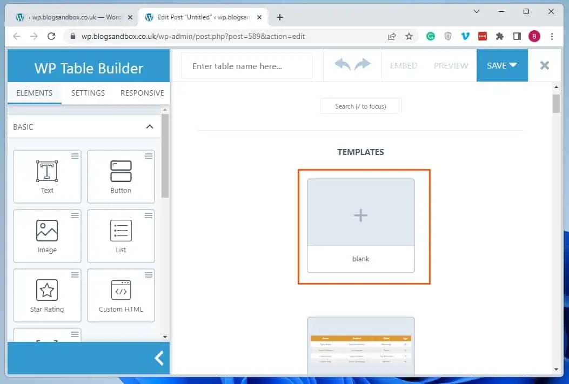Open the tab search dropdown arrow

click(x=477, y=11)
